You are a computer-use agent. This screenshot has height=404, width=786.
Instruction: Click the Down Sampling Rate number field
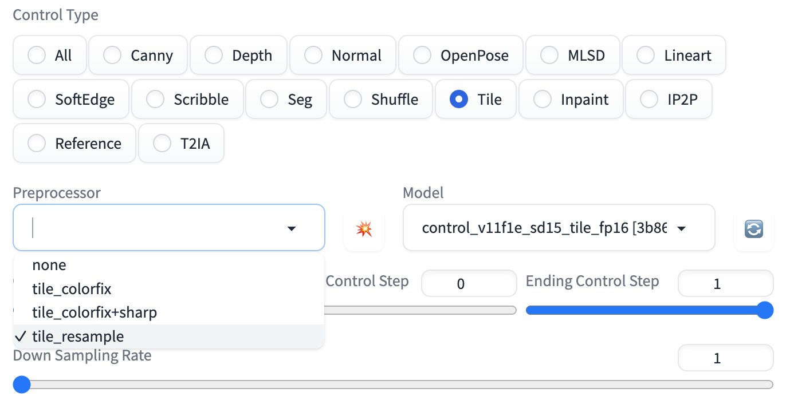click(x=725, y=359)
